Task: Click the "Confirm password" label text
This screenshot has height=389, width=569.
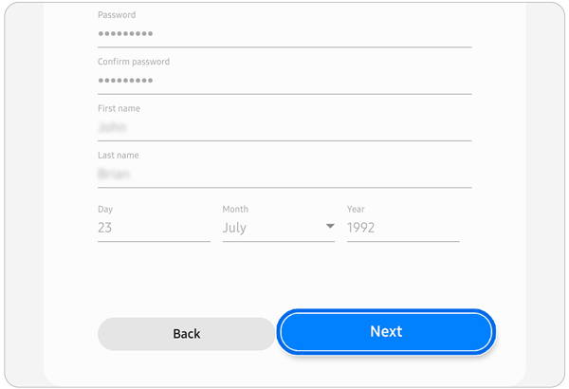Action: pyautogui.click(x=133, y=62)
